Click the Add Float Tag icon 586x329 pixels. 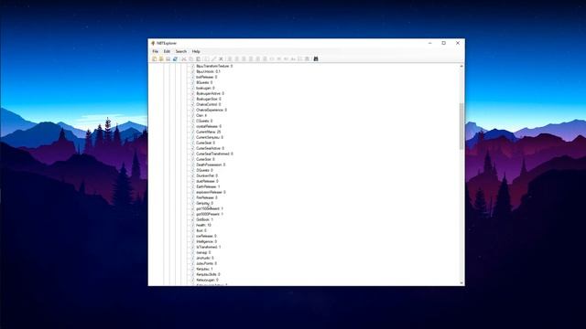click(258, 58)
